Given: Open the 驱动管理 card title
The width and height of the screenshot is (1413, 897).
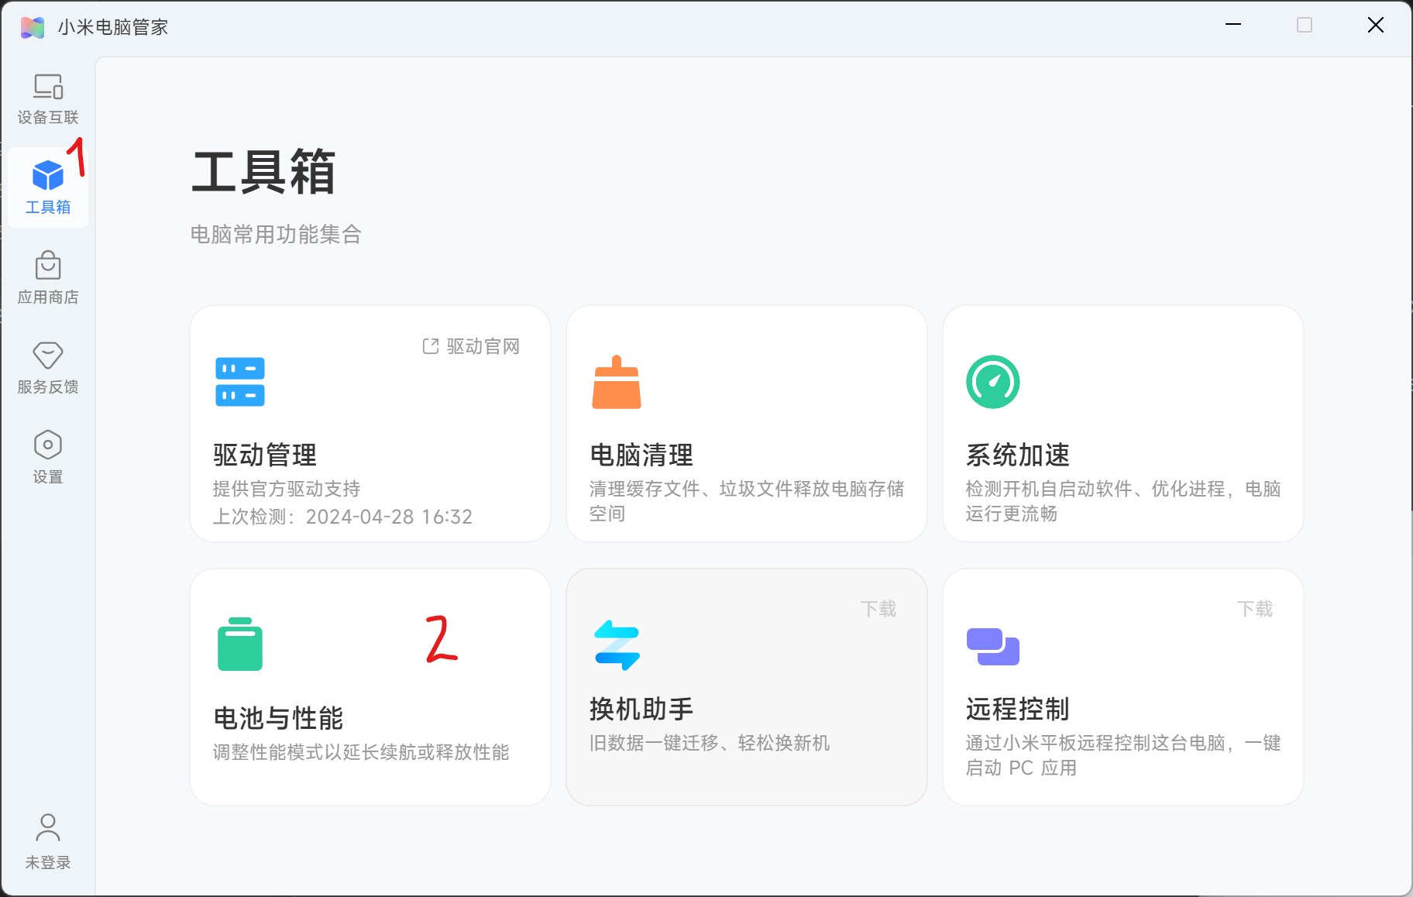Looking at the screenshot, I should [x=265, y=455].
